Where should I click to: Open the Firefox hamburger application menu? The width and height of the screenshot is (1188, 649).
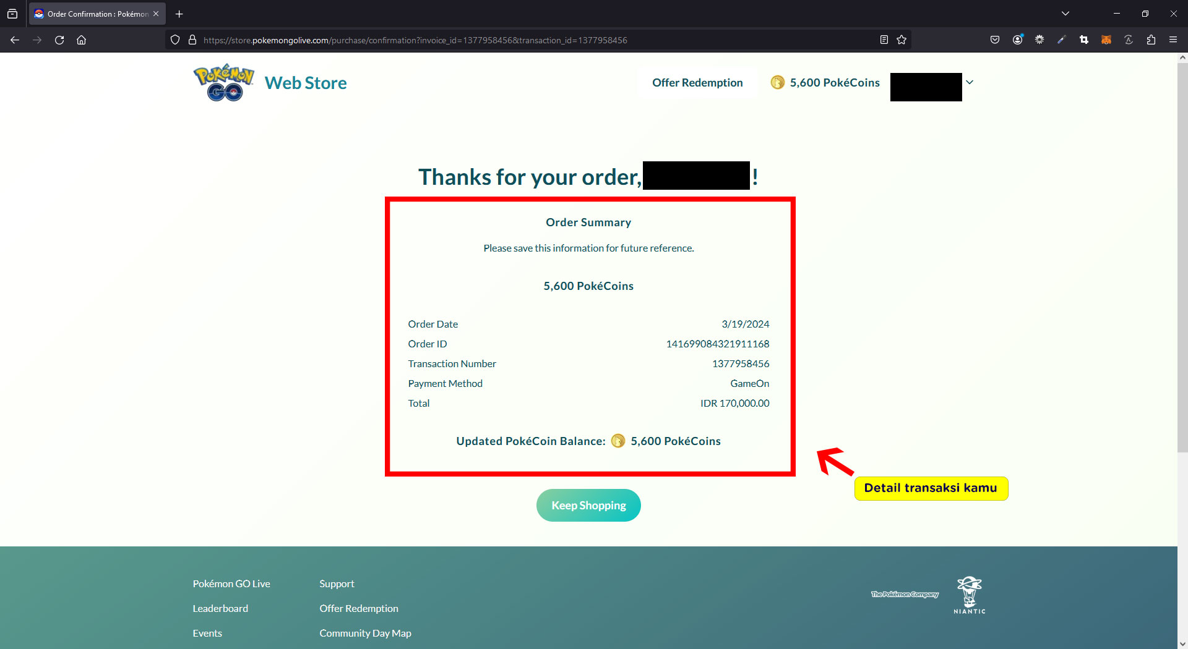click(1173, 40)
